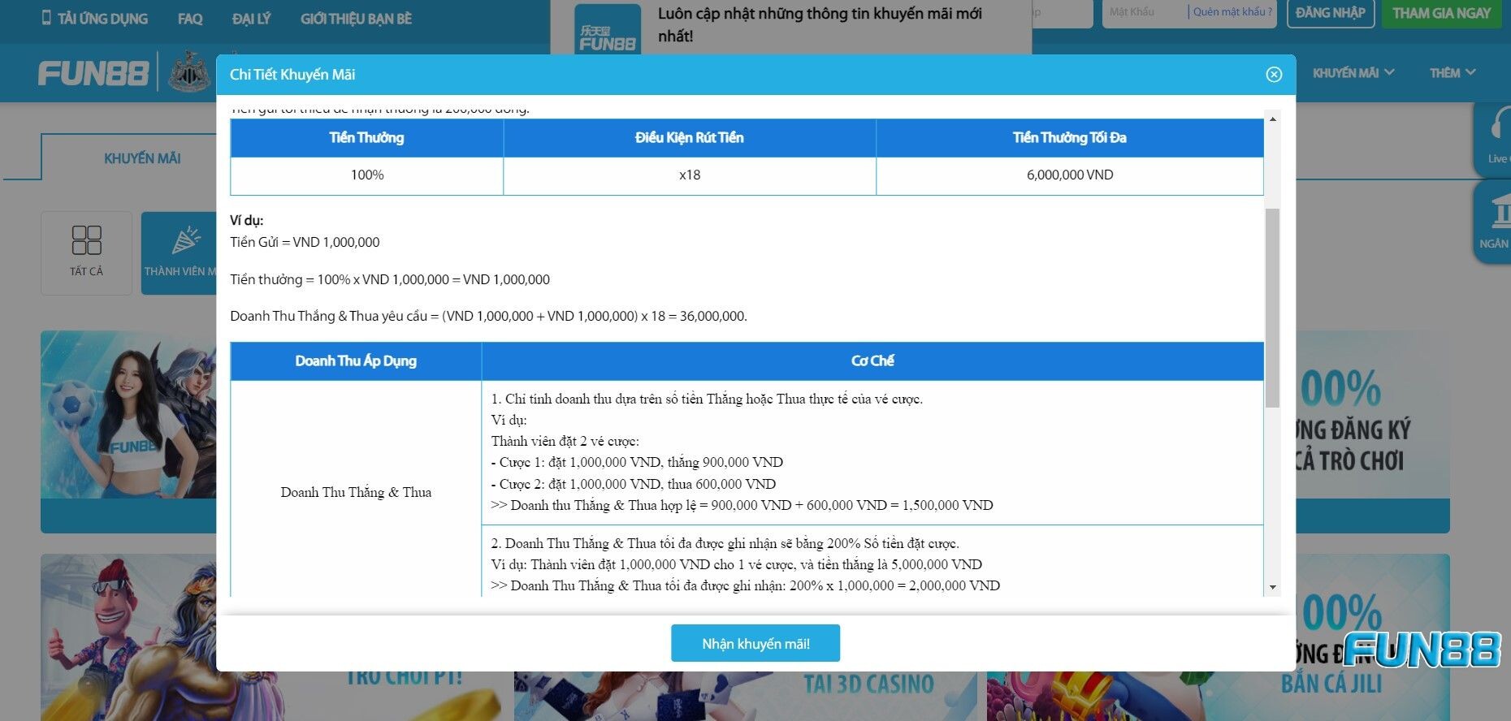Click the Cơ Chế column header
The height and width of the screenshot is (721, 1511).
point(872,361)
